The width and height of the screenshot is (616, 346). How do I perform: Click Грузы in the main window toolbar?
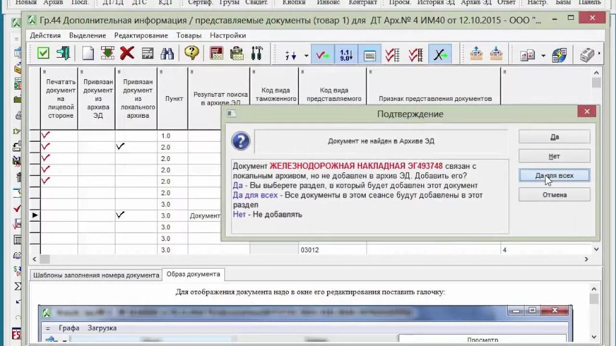point(229,3)
